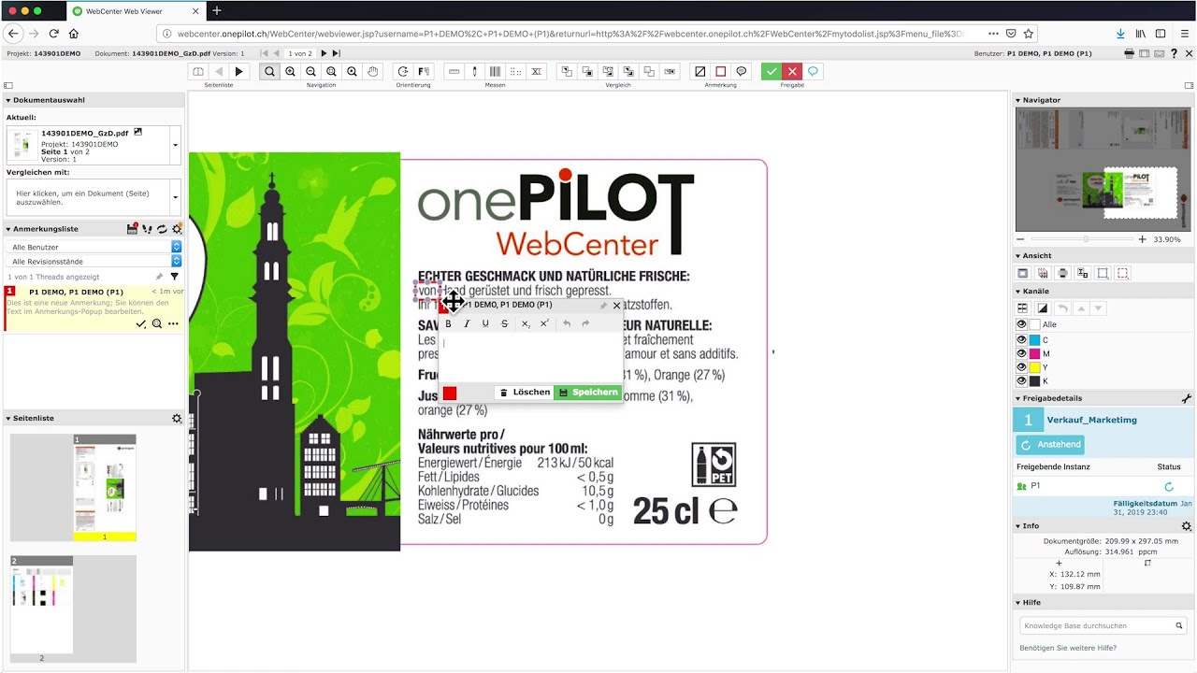Toggle underline in annotation popup

point(485,323)
